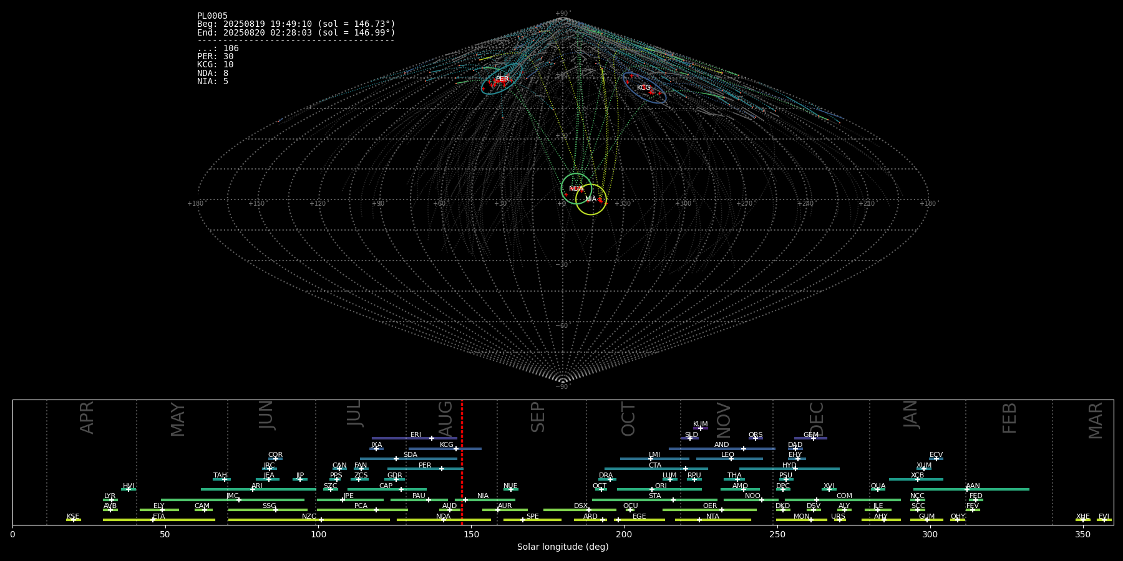The image size is (1123, 561).
Task: Click the LYR shower label in timeline
Action: [110, 496]
